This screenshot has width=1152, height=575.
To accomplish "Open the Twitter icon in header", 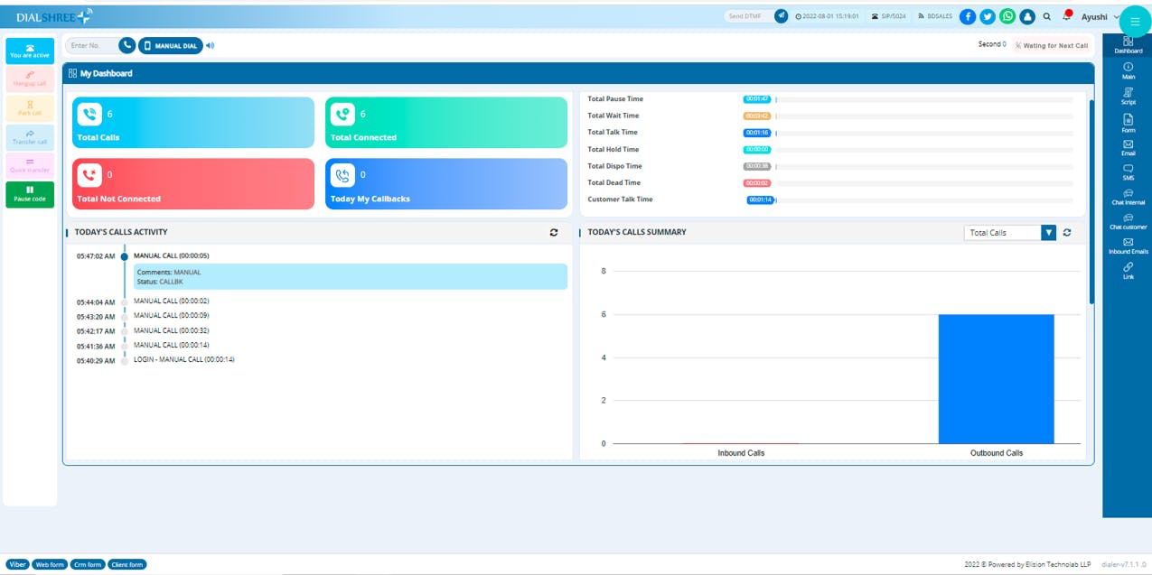I will click(x=988, y=16).
